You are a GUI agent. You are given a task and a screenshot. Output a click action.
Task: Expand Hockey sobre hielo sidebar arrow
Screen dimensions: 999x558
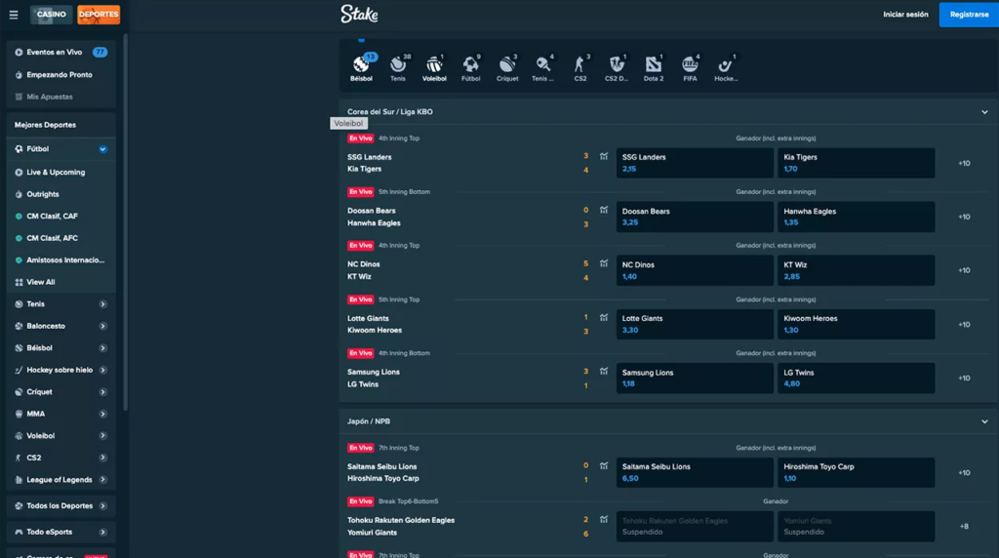point(102,370)
